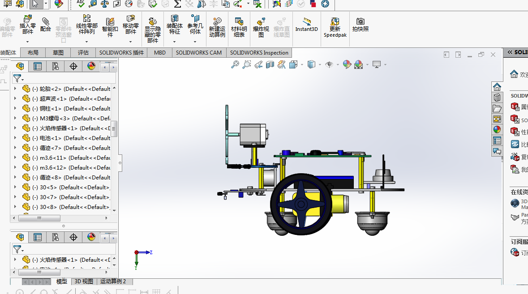Click the Instant3D tool icon
528x294 pixels.
(x=306, y=21)
